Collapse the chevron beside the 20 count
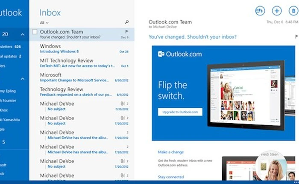This screenshot has width=299, height=184. [x=23, y=35]
